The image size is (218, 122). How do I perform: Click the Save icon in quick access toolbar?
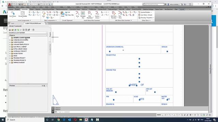click(20, 4)
